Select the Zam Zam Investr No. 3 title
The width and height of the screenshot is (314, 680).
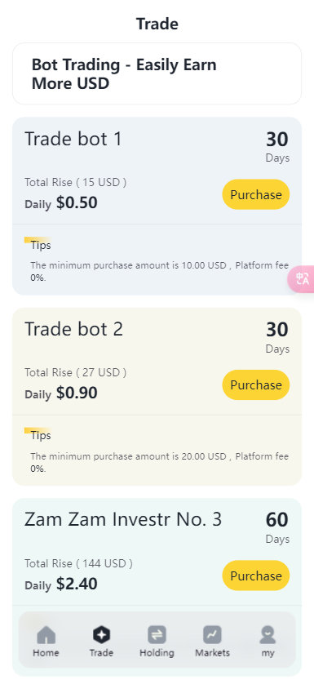[x=123, y=519]
